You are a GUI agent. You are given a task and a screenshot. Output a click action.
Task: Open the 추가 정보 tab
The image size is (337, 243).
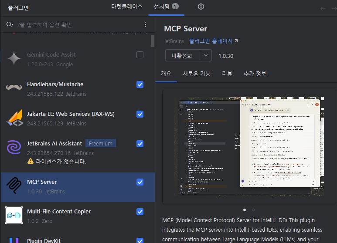click(255, 74)
